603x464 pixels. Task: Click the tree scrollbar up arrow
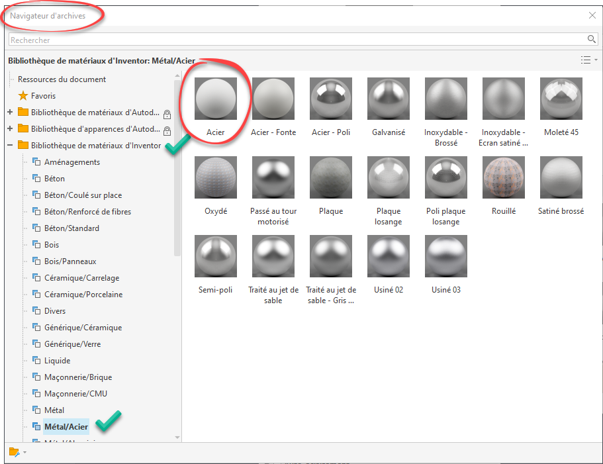pyautogui.click(x=177, y=75)
